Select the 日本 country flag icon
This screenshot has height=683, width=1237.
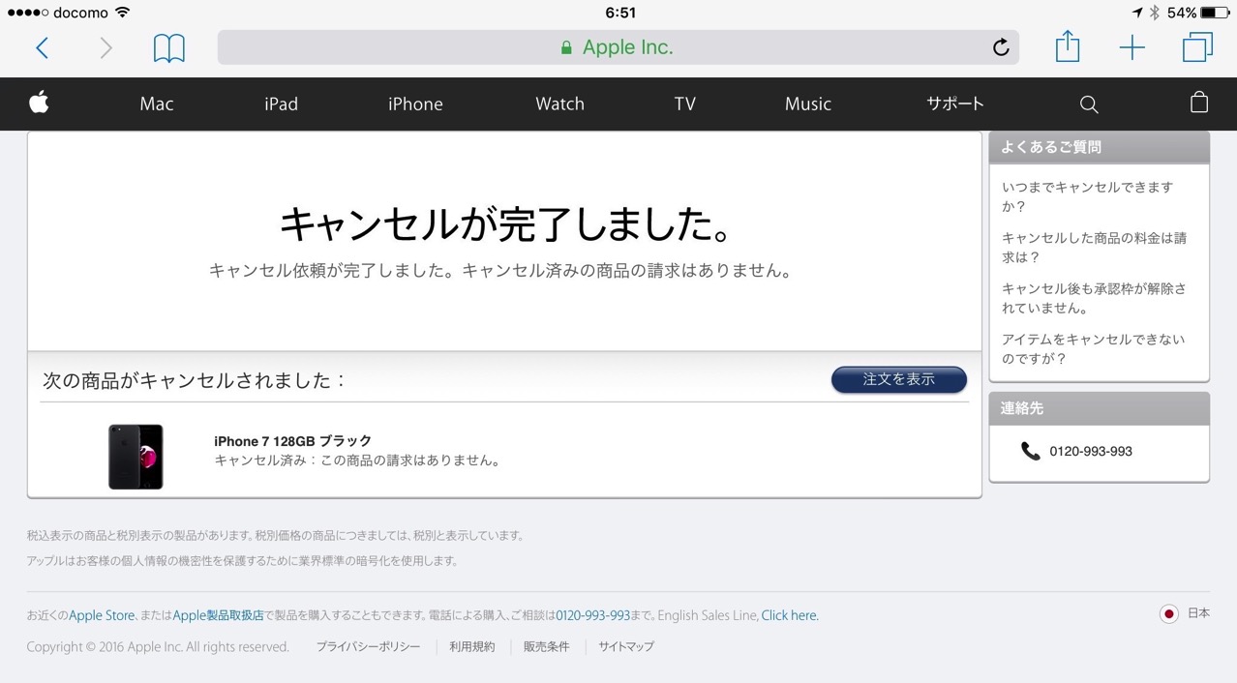pyautogui.click(x=1168, y=613)
